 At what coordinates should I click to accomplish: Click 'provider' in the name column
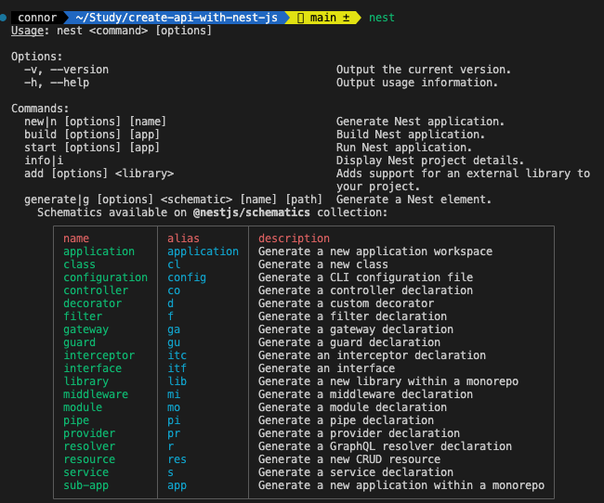click(89, 433)
